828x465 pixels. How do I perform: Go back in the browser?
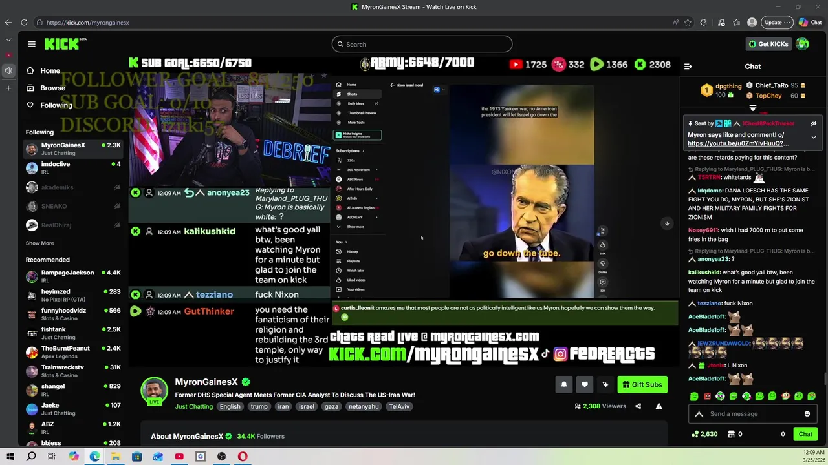click(8, 22)
